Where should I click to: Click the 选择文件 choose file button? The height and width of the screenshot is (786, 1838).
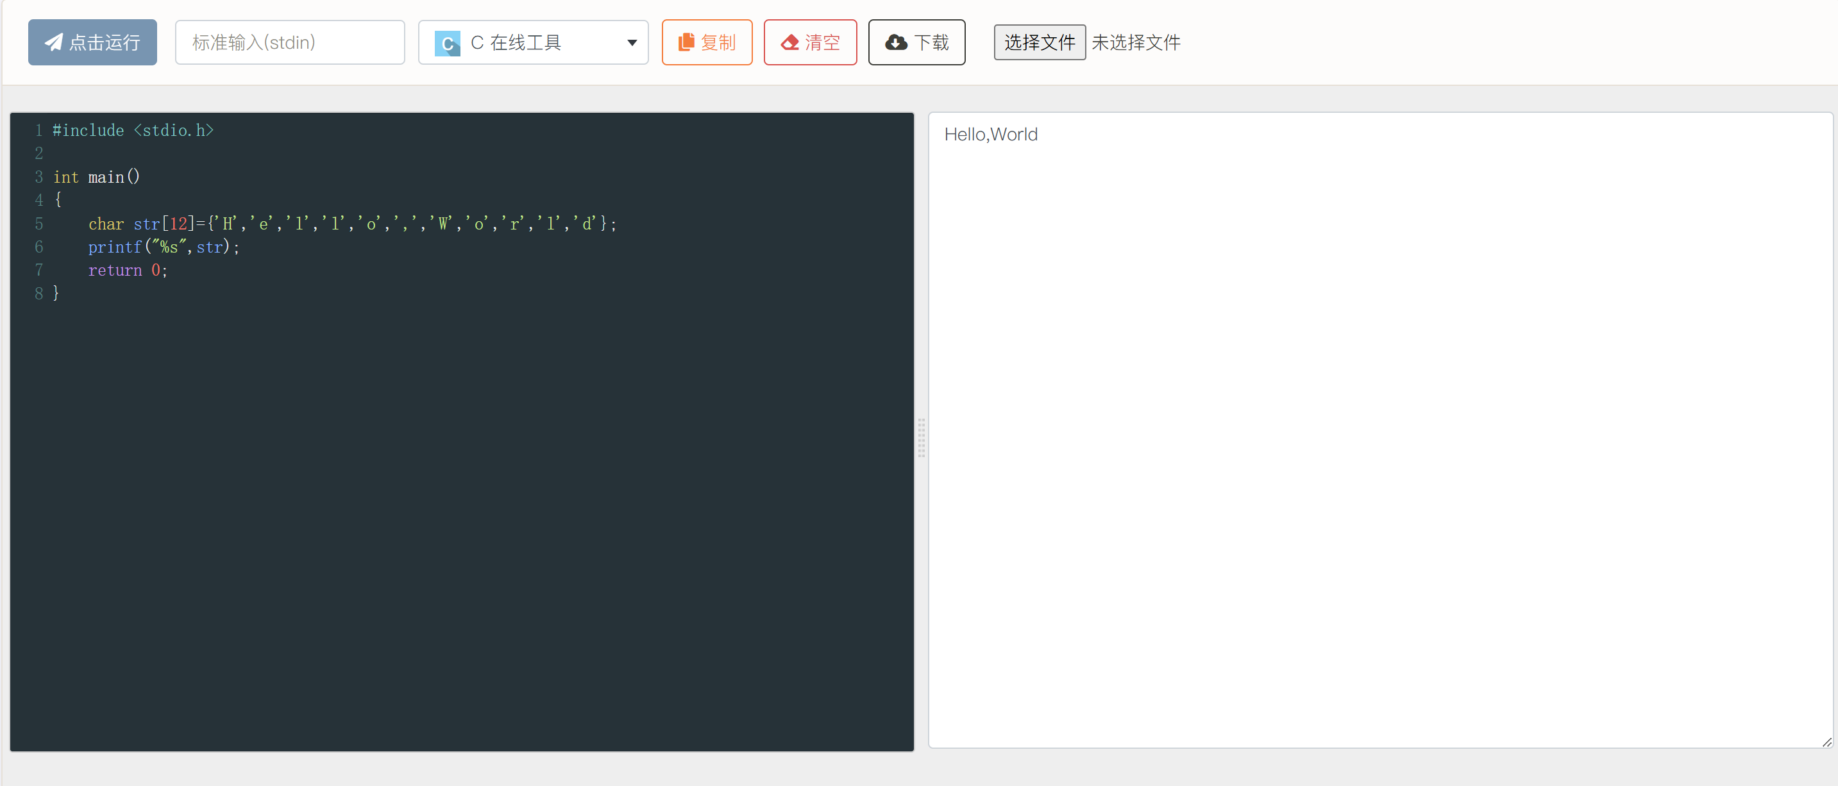(x=1039, y=43)
